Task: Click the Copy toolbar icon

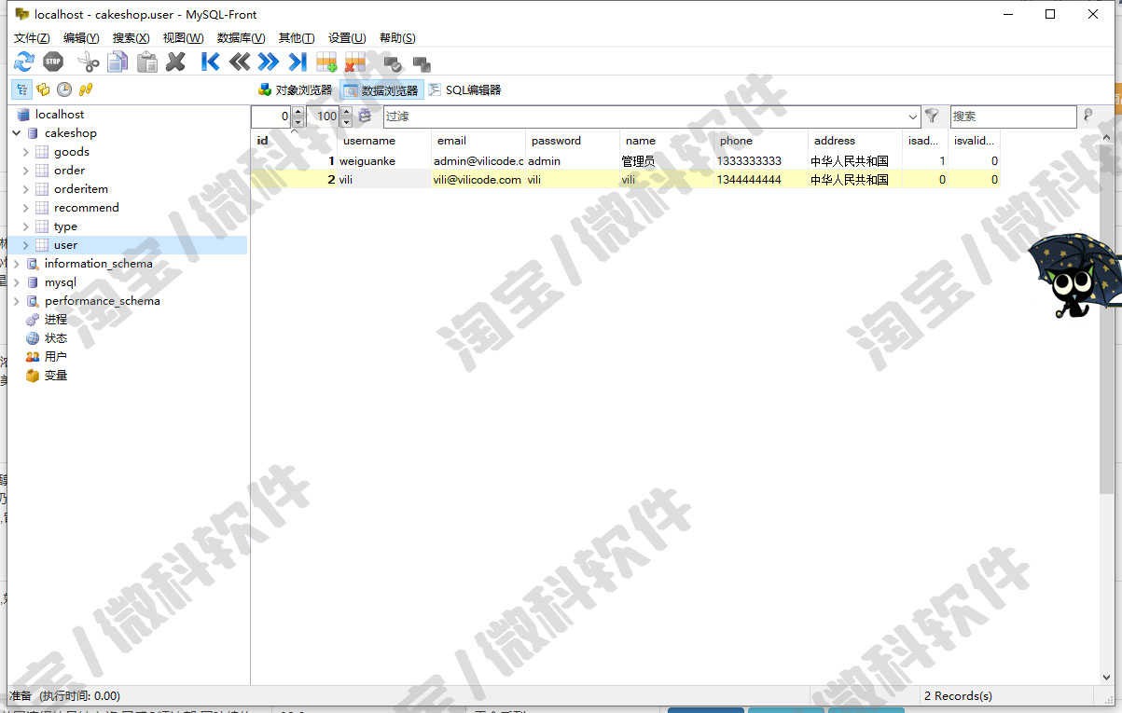Action: 118,62
